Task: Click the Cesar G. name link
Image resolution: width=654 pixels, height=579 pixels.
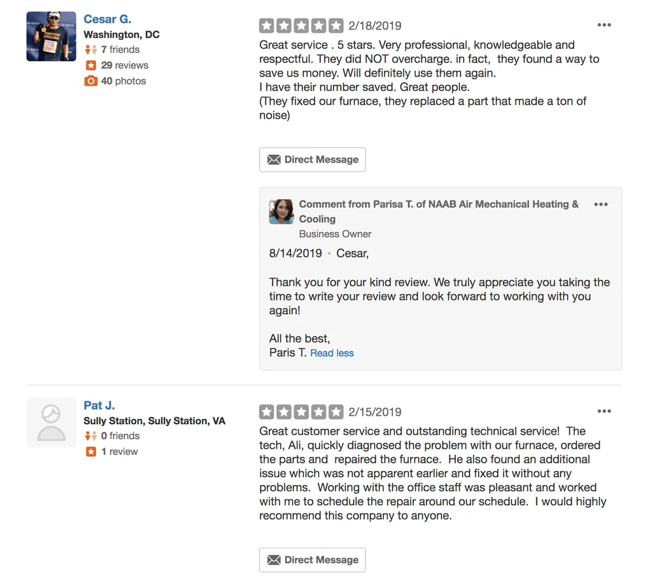Action: (x=107, y=19)
